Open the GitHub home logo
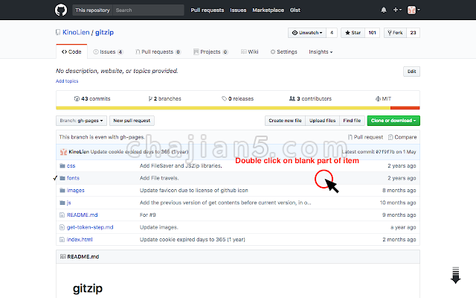 61,10
